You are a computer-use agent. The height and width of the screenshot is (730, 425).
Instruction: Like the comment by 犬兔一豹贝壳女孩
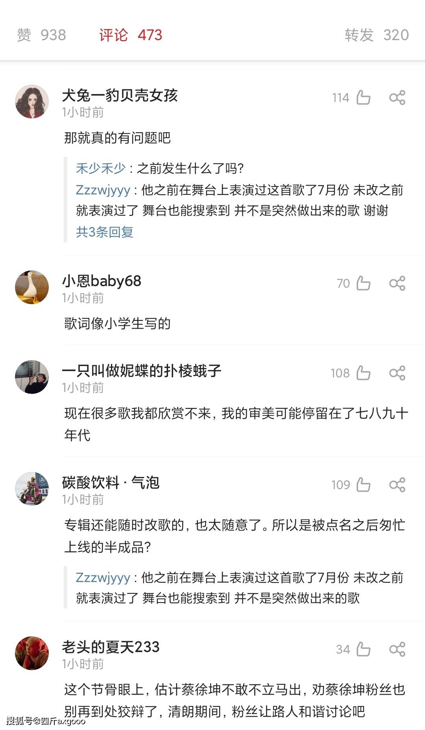pos(363,97)
